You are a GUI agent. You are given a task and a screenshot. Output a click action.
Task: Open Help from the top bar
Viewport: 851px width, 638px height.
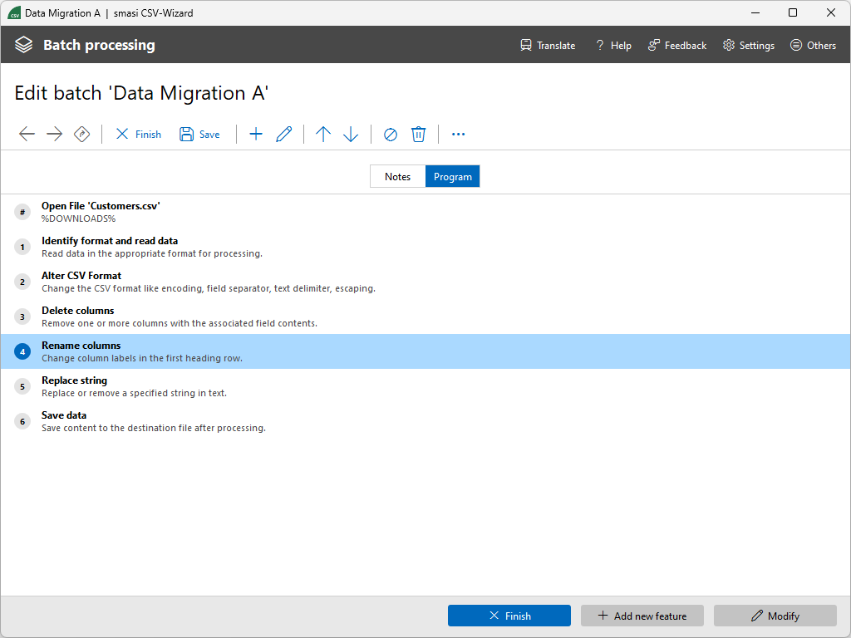pyautogui.click(x=612, y=45)
